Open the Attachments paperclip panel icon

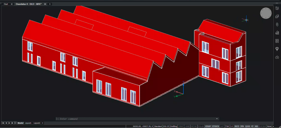click(277, 24)
